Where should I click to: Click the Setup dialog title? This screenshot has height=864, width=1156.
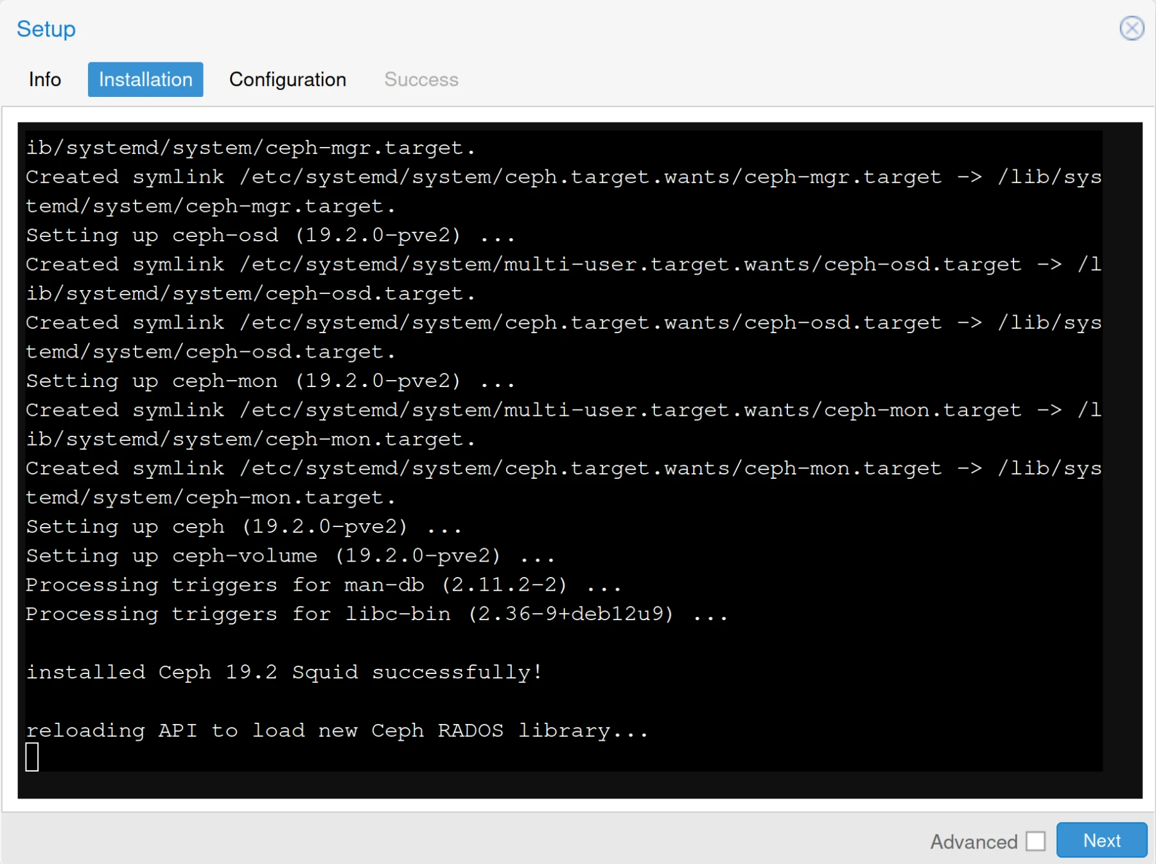[x=45, y=28]
